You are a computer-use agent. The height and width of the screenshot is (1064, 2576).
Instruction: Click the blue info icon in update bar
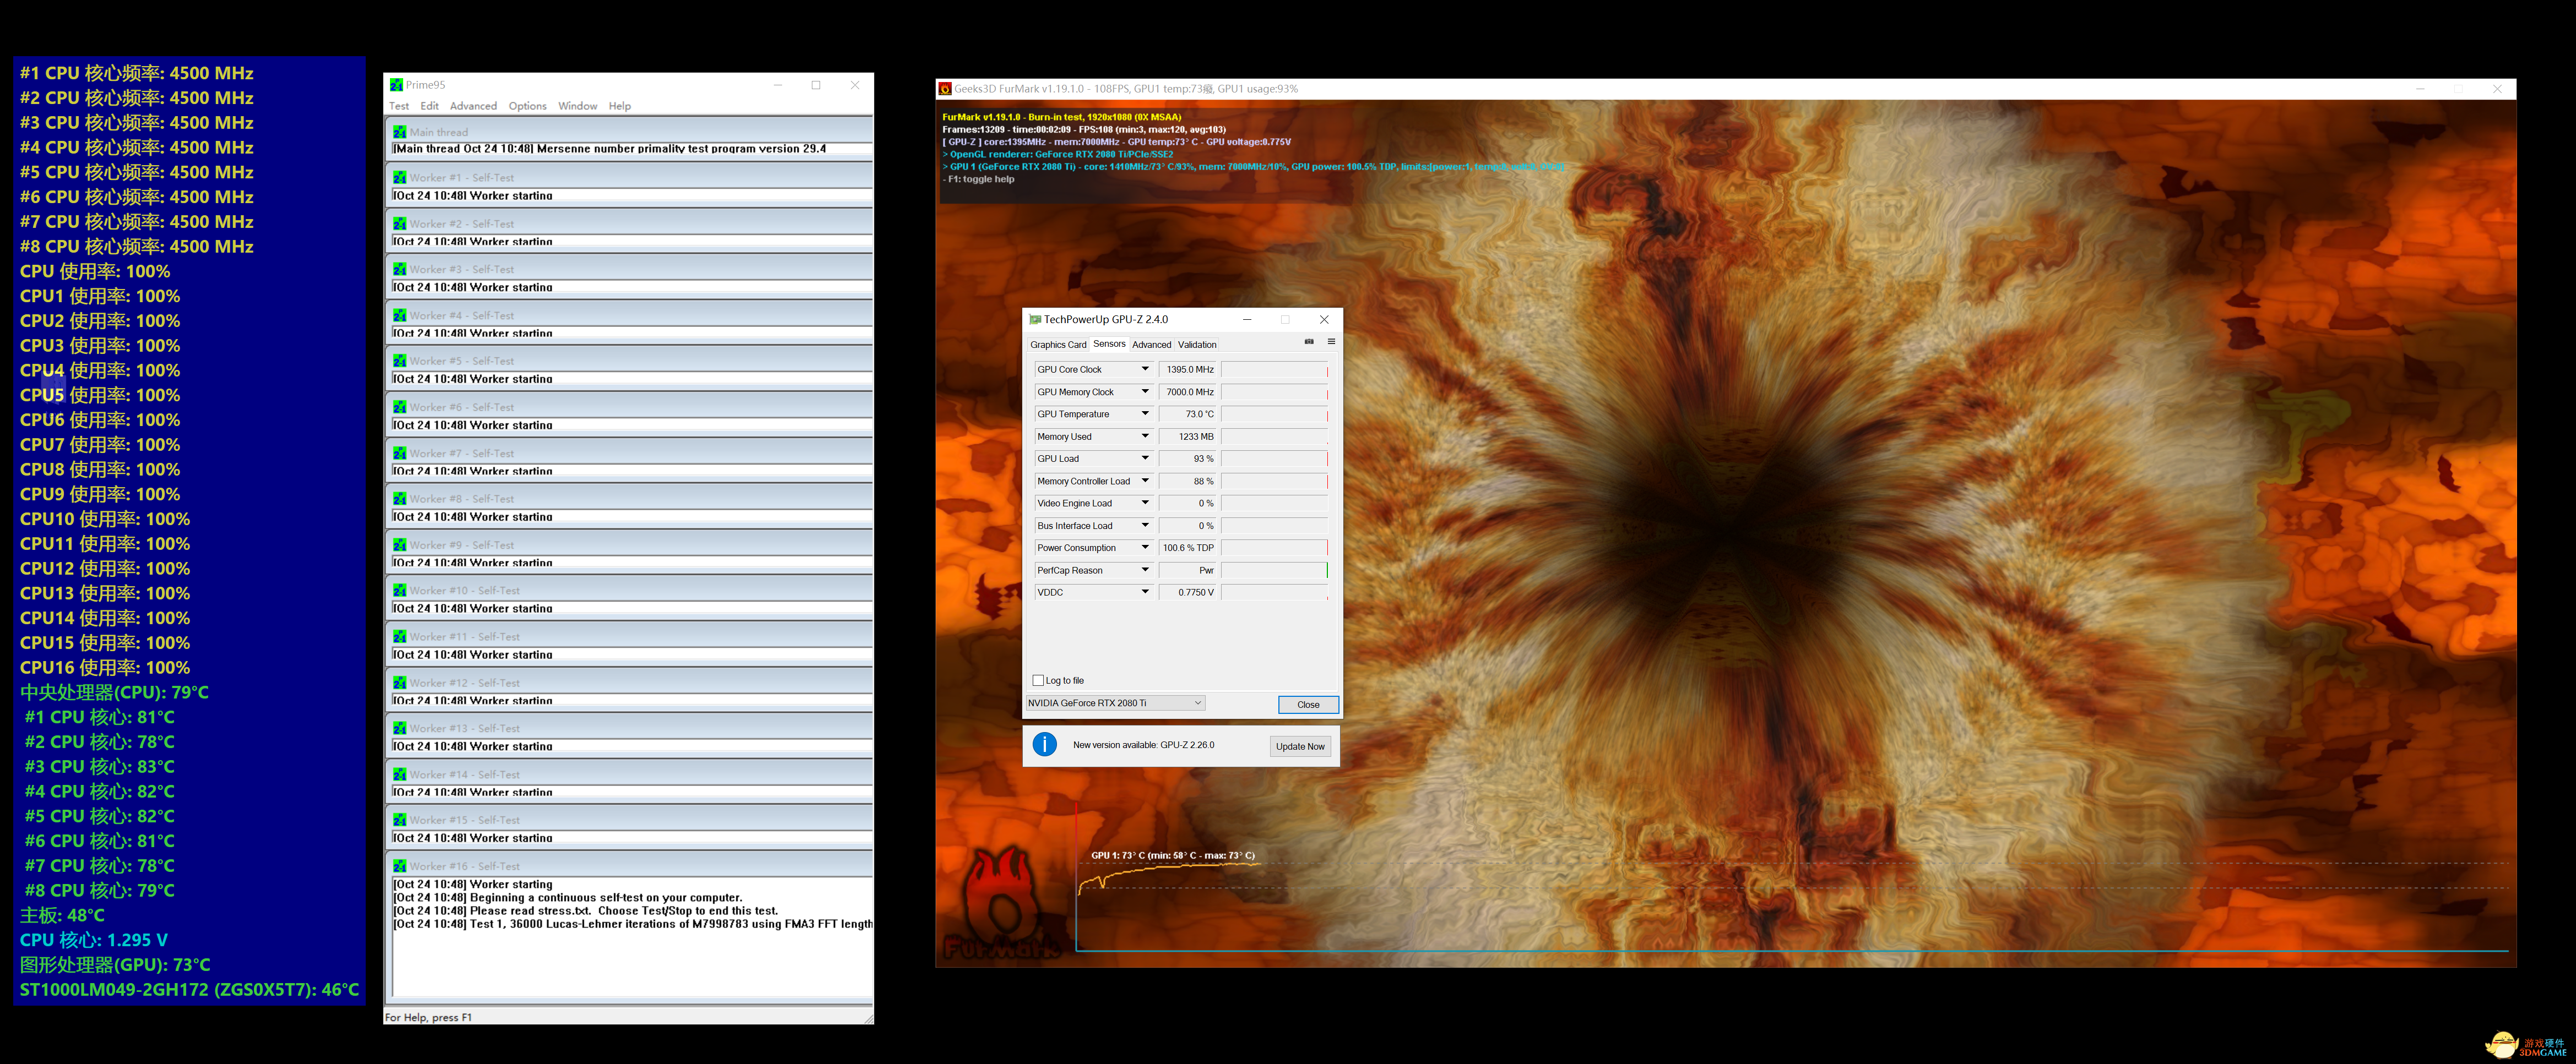[1044, 744]
